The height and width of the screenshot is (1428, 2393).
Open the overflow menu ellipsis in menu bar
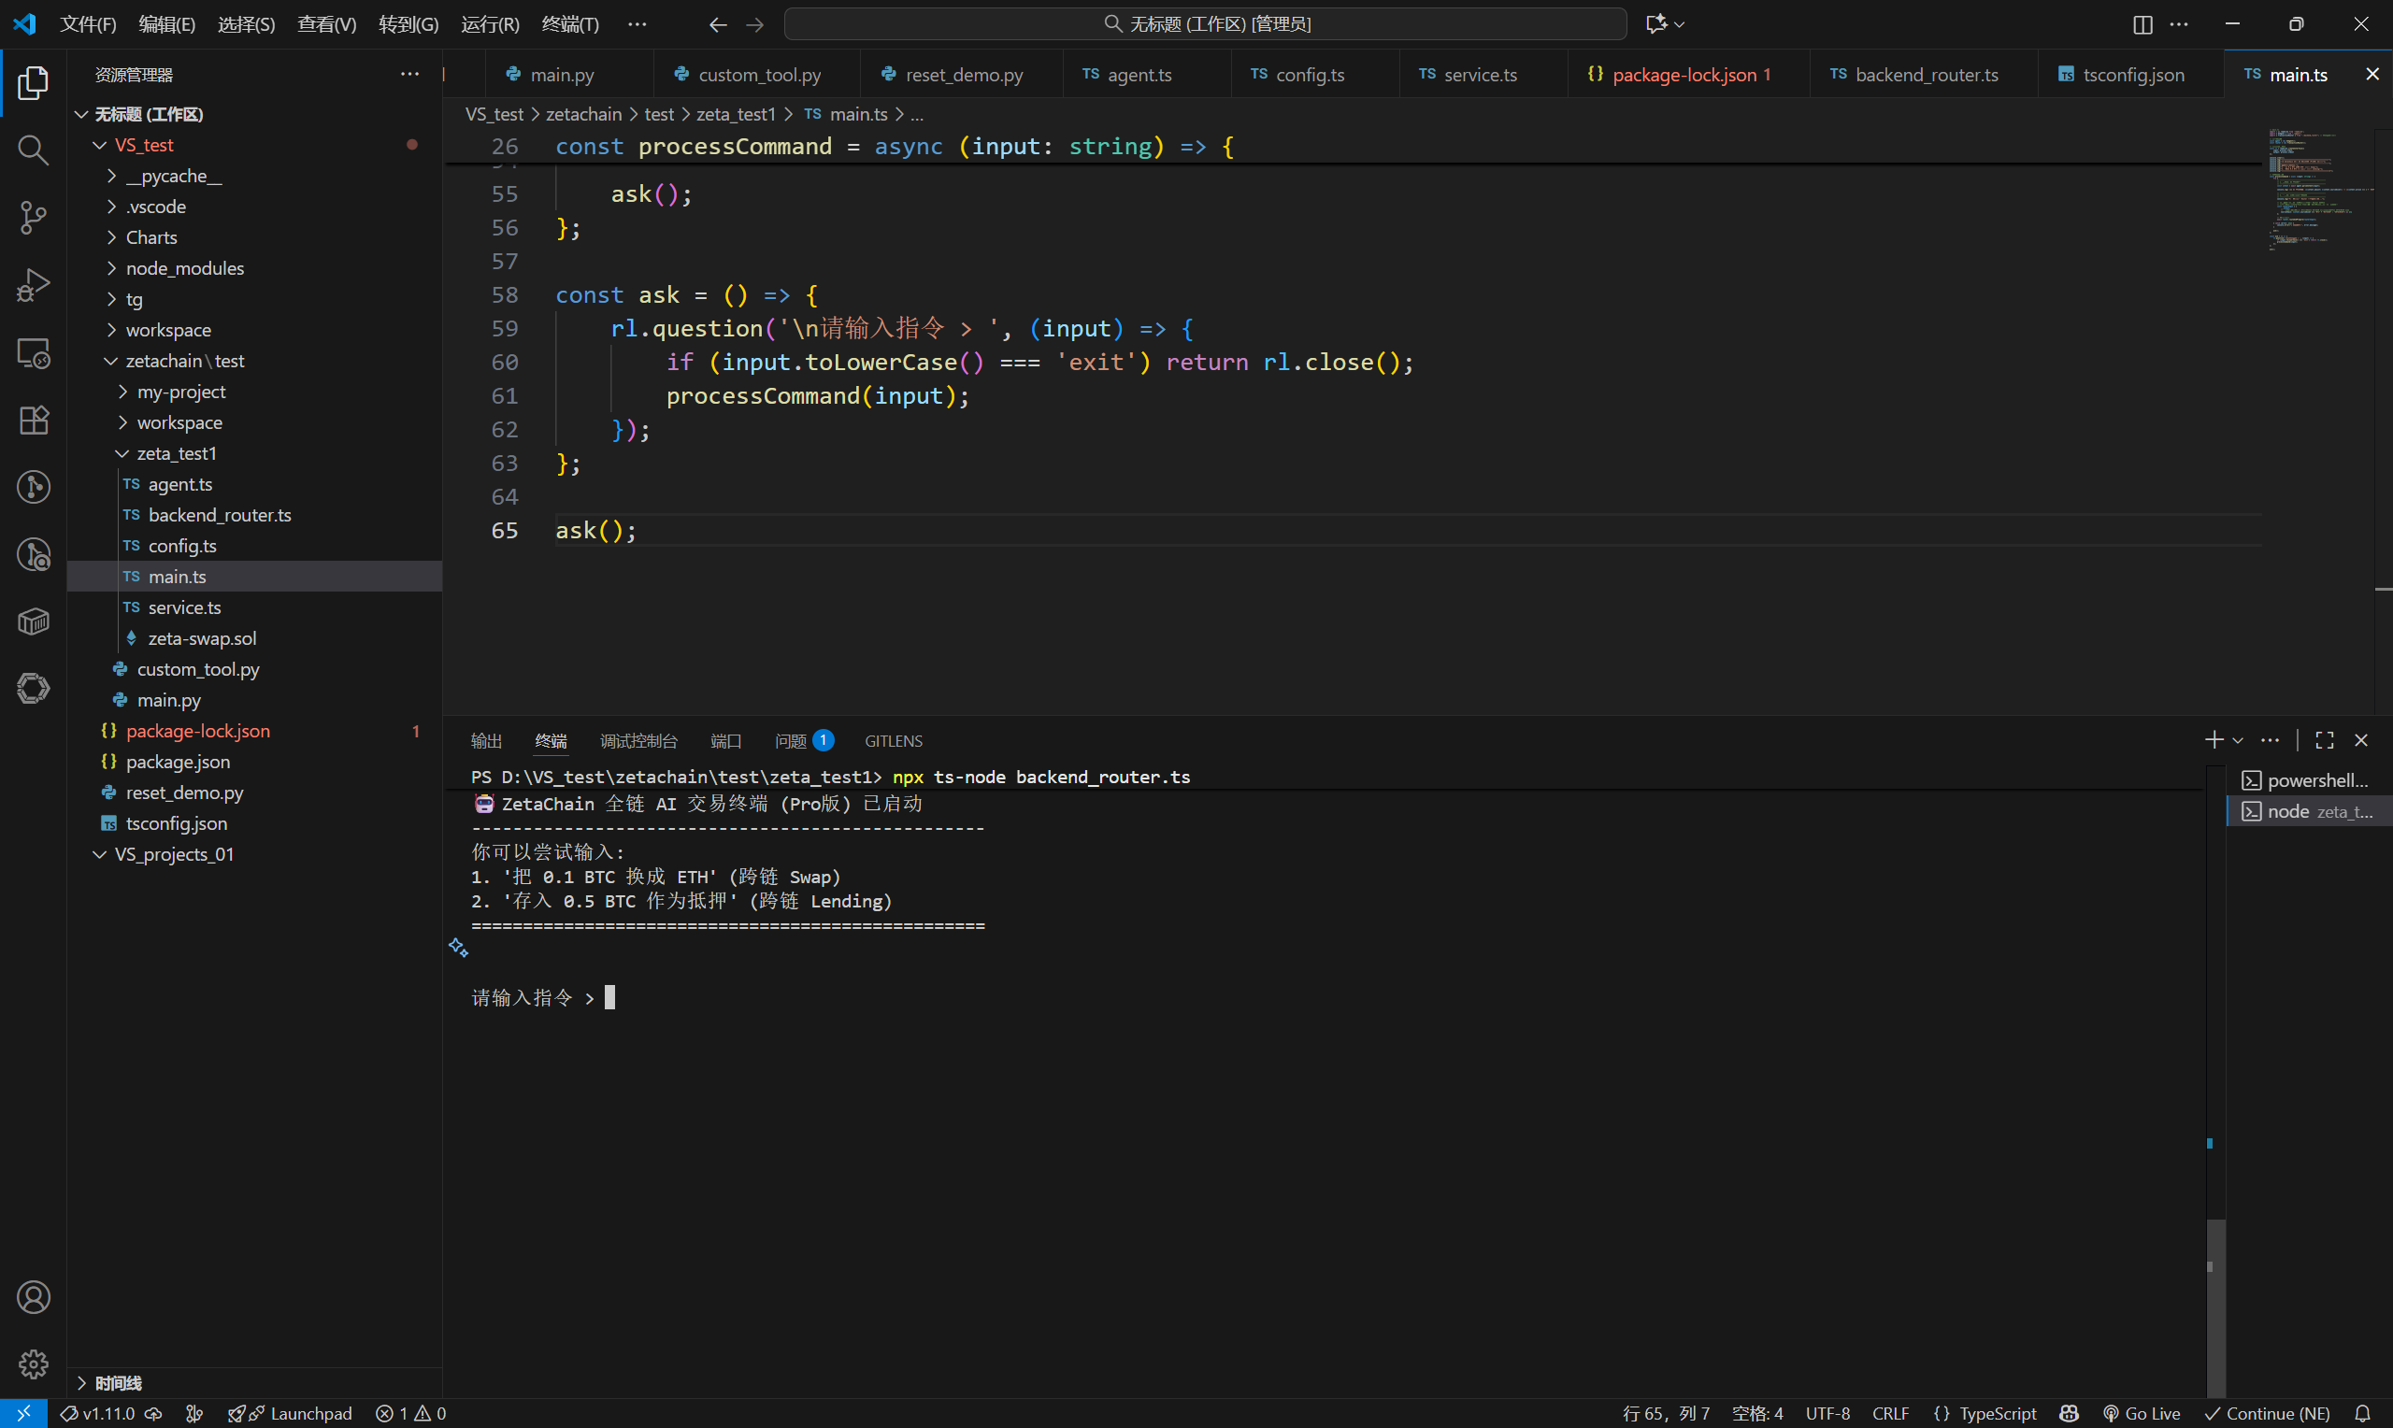coord(637,24)
